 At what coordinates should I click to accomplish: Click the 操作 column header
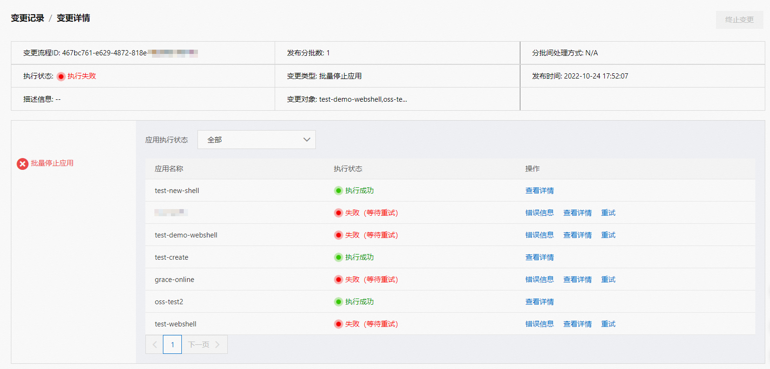click(x=532, y=169)
